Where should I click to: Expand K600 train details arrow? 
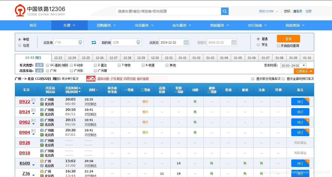coord(33,165)
